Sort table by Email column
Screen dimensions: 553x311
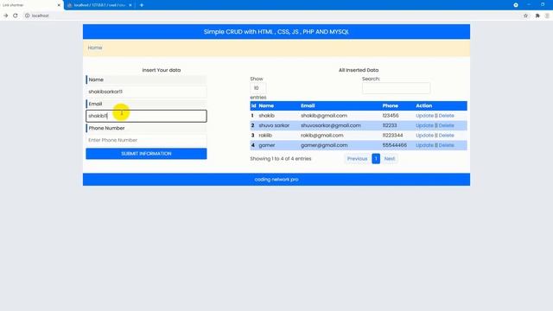point(308,105)
